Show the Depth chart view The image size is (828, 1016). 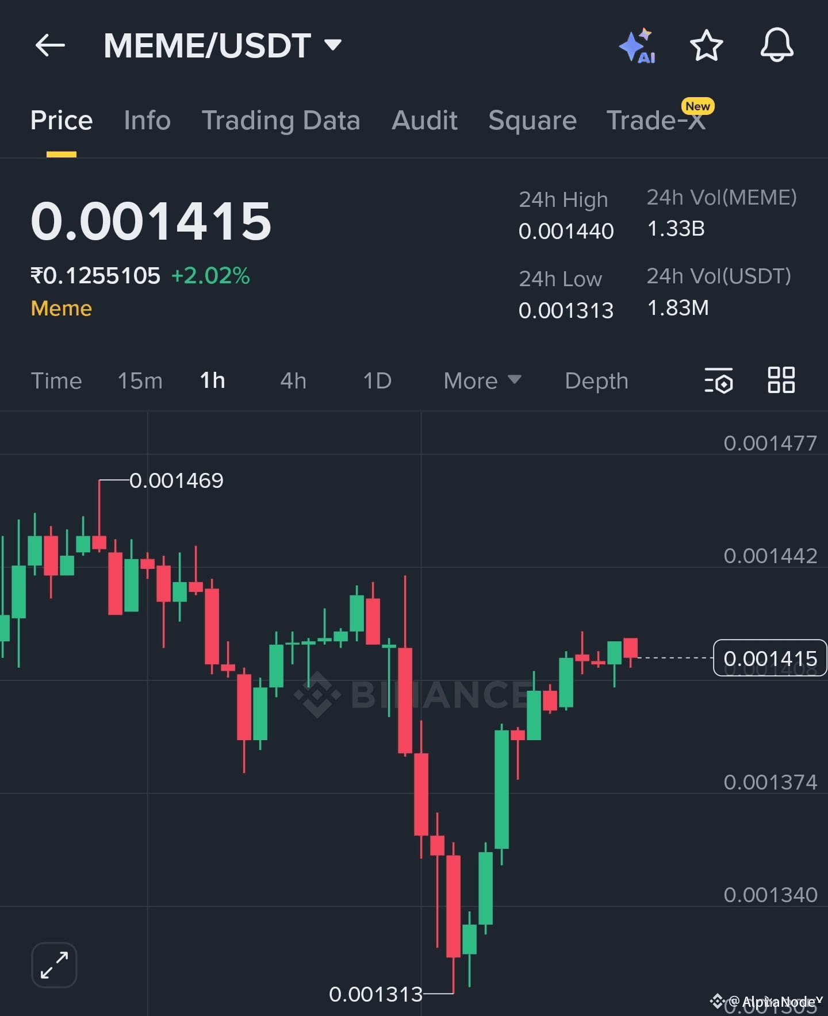pos(596,380)
